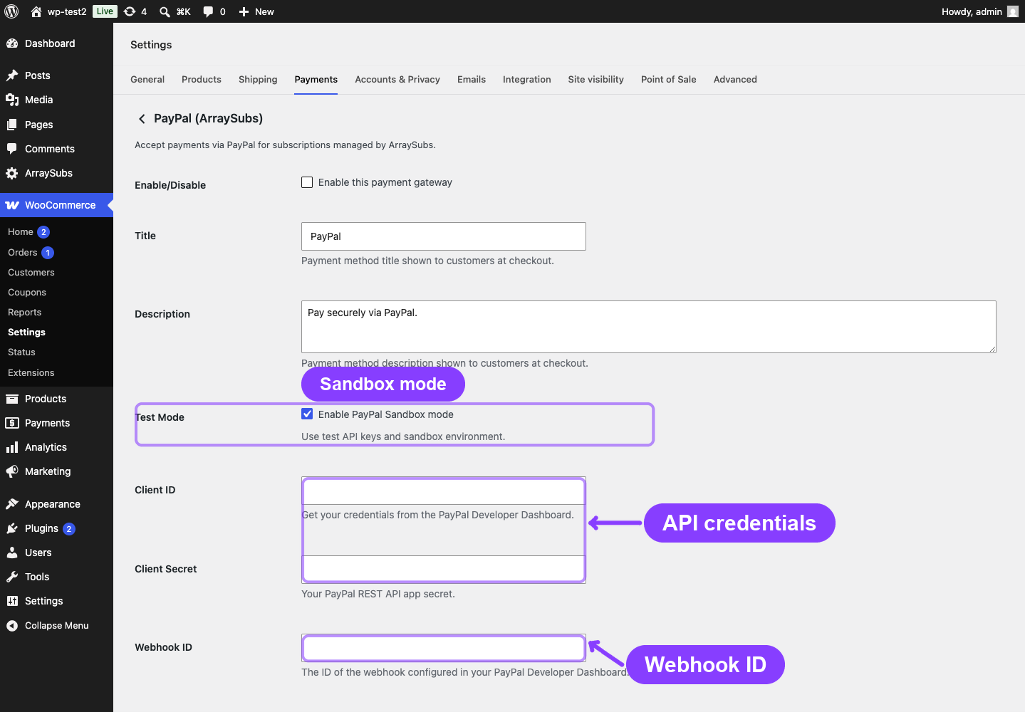Open WooCommerce Settings submenu link
The image size is (1025, 712).
coord(26,333)
